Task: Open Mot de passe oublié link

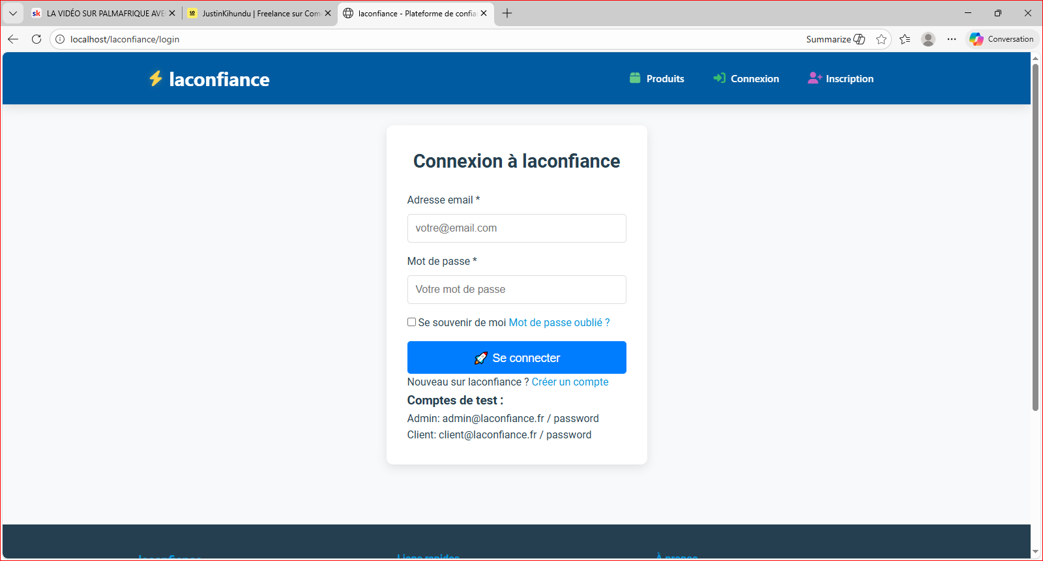Action: 559,322
